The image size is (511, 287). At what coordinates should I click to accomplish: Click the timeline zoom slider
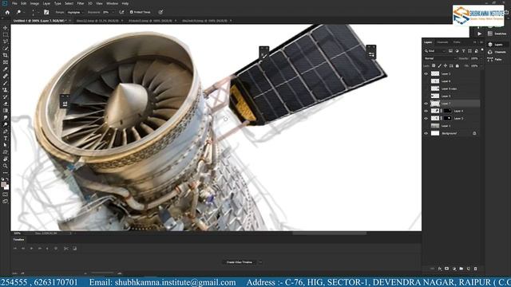102,273
